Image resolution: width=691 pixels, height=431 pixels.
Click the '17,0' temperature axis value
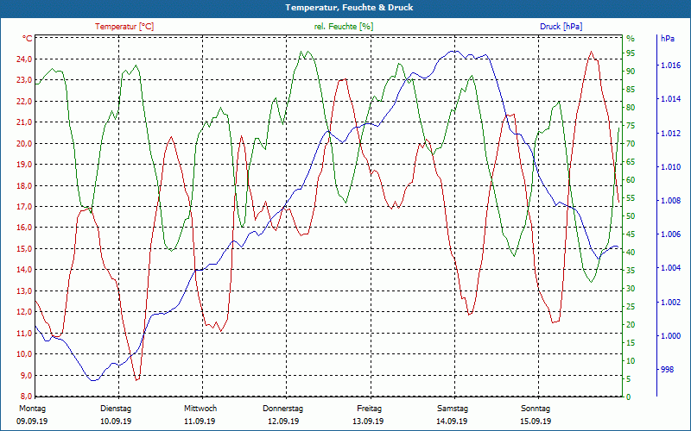pos(24,207)
